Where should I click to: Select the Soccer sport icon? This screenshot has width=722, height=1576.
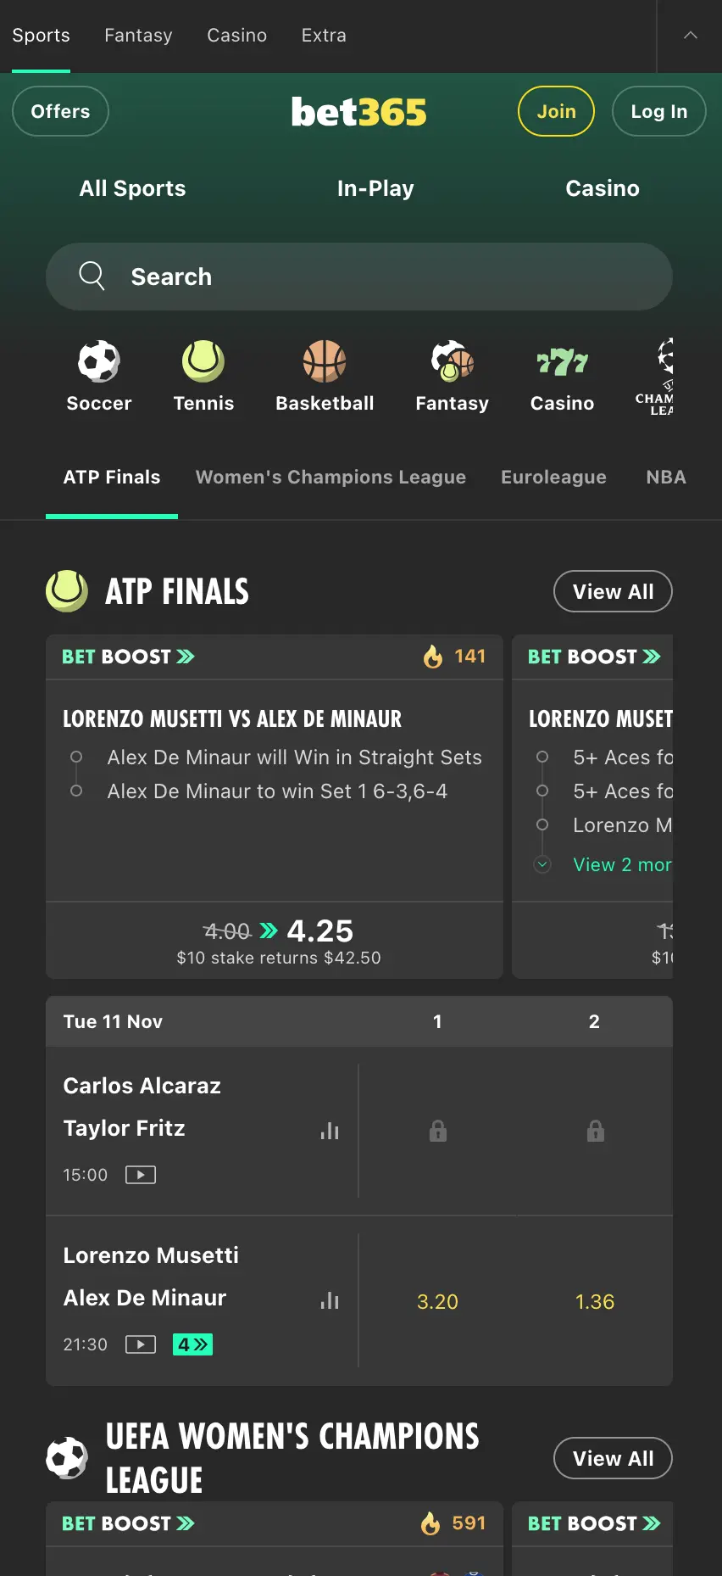tap(98, 360)
